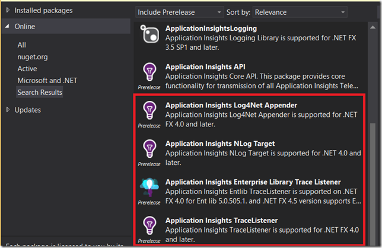Open the Include Prerelease dropdown
The image size is (382, 248).
tap(179, 12)
